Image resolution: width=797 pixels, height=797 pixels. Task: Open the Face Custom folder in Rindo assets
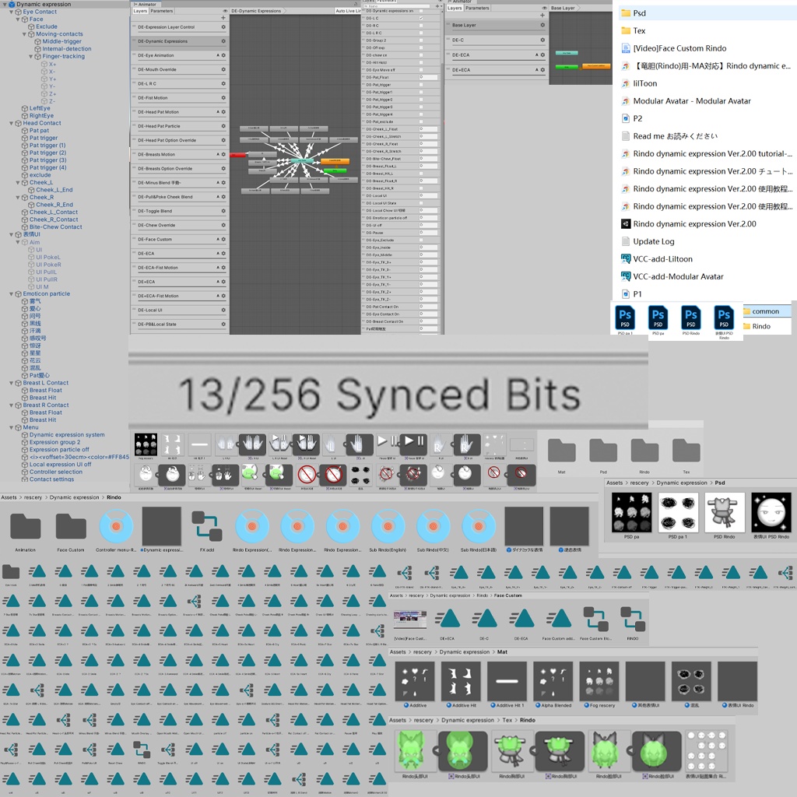pyautogui.click(x=71, y=528)
